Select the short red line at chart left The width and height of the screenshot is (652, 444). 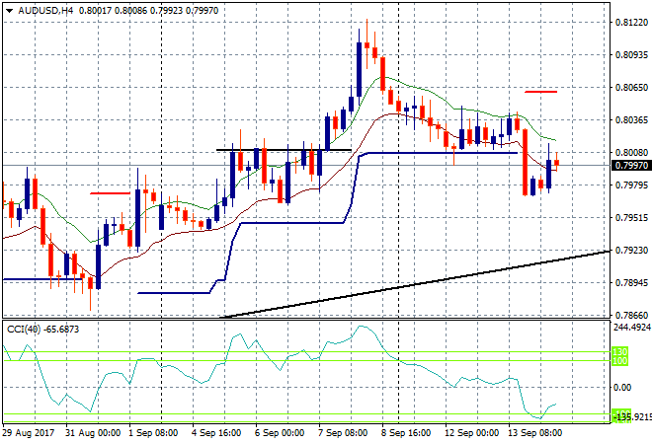pos(109,193)
